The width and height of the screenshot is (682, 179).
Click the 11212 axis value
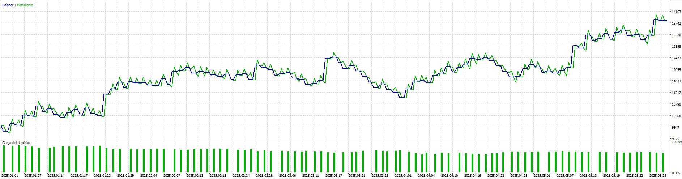[676, 93]
